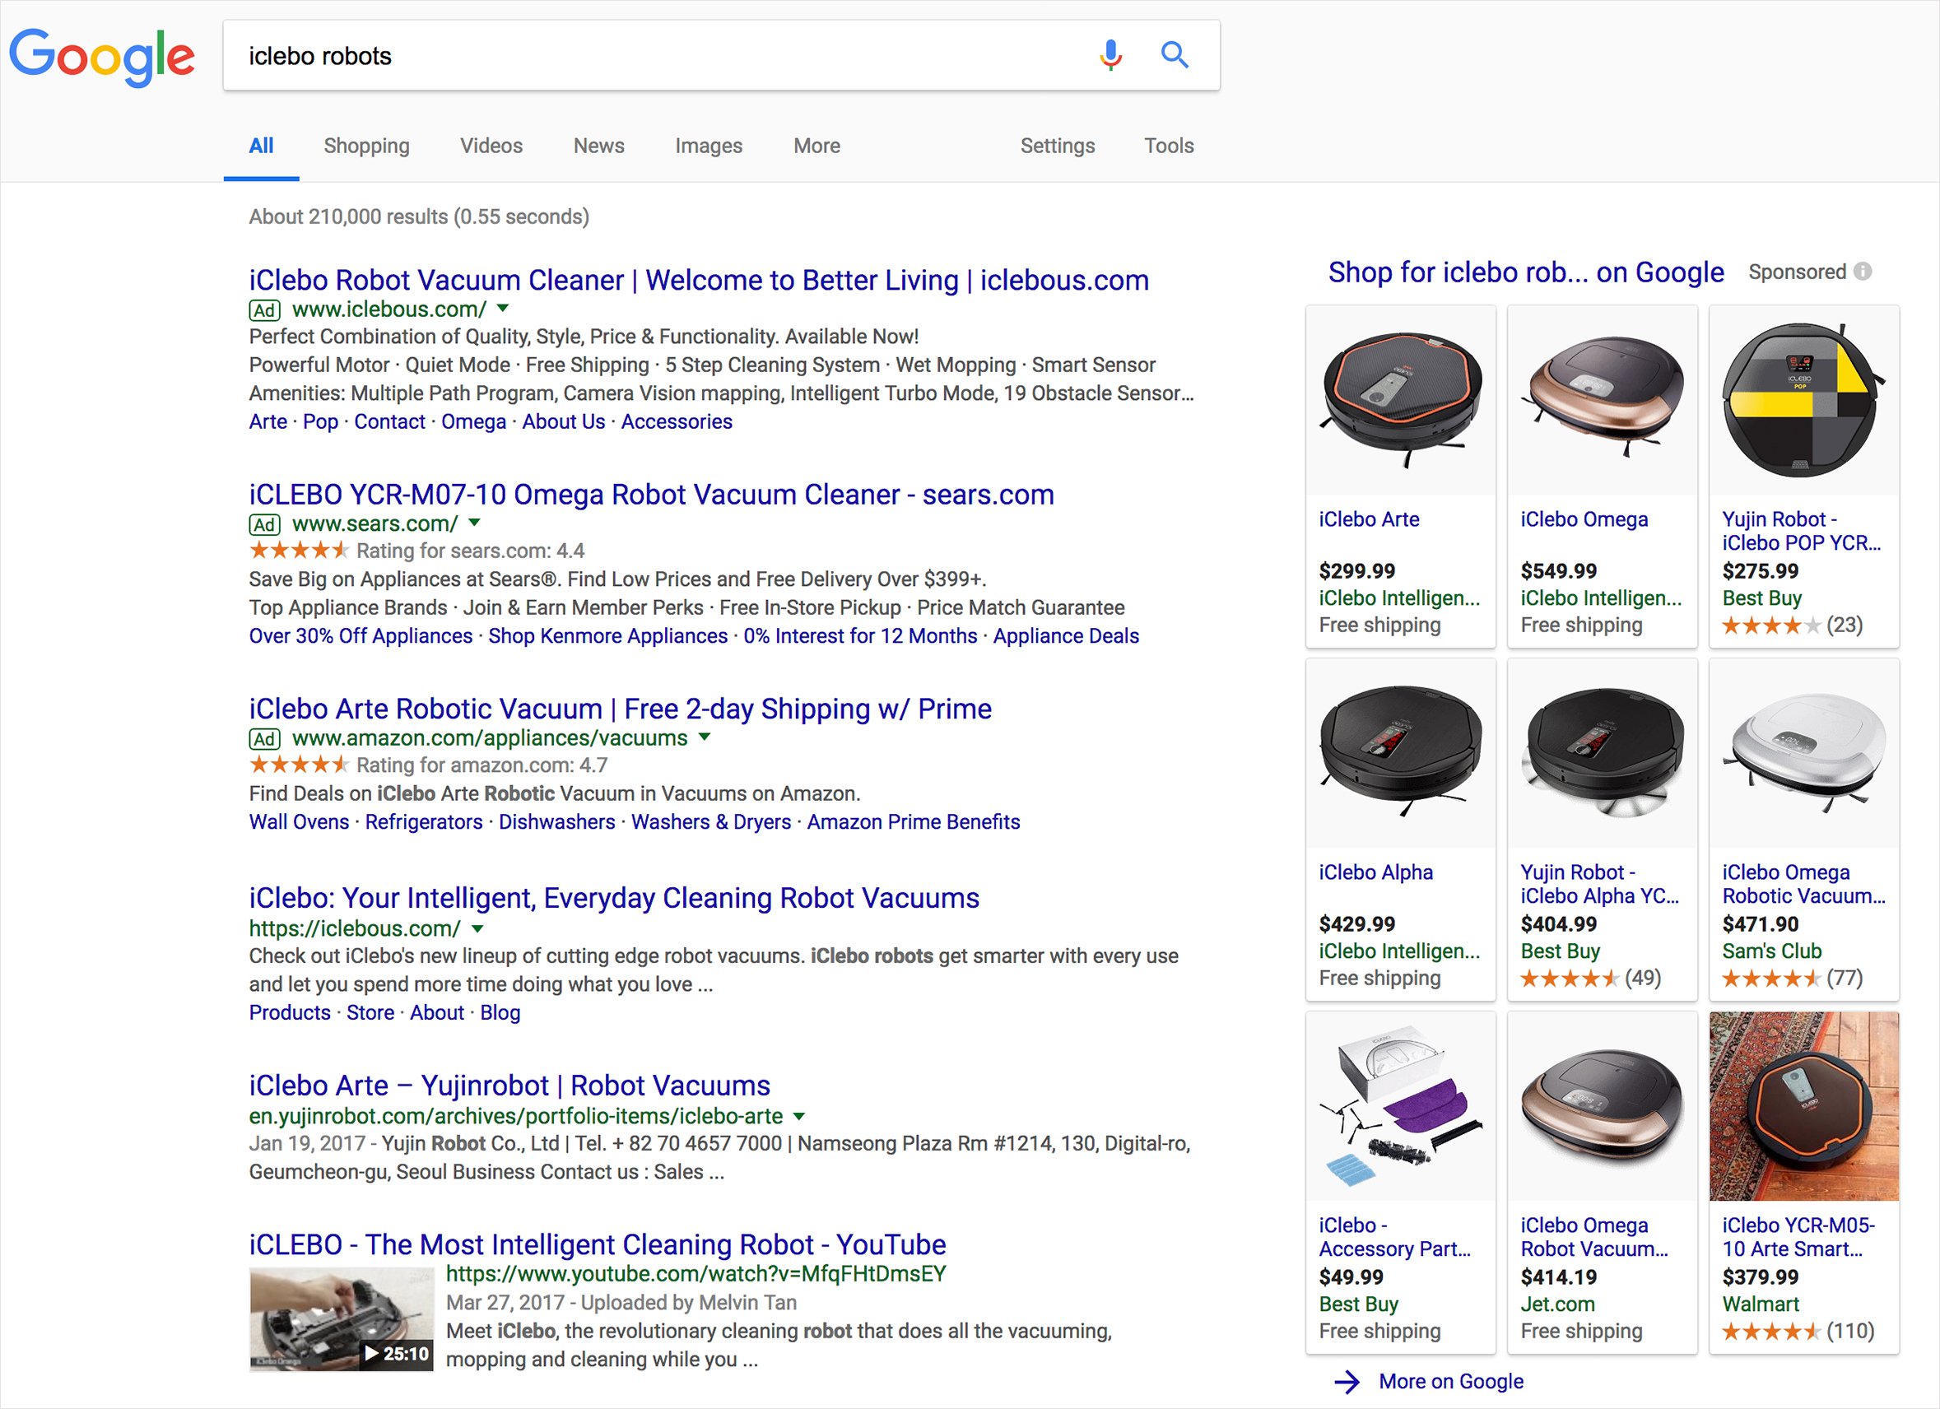Viewport: 1940px width, 1409px height.
Task: Open iClebo Arte Robotic Vacuum Prime ad
Action: [x=620, y=709]
